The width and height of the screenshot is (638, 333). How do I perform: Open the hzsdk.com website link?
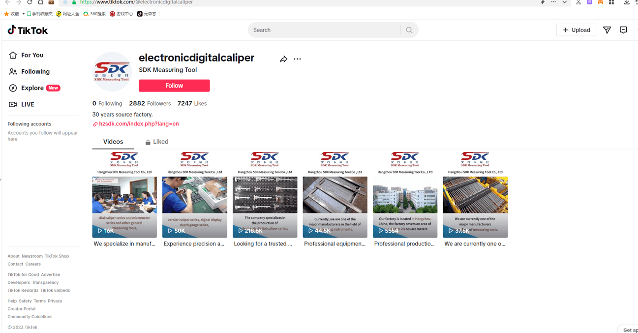coord(136,124)
